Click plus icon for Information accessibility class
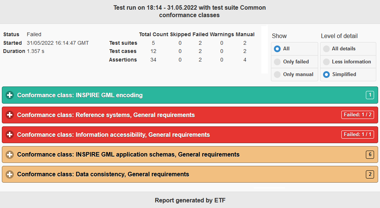Image resolution: width=380 pixels, height=208 pixels. pyautogui.click(x=10, y=135)
